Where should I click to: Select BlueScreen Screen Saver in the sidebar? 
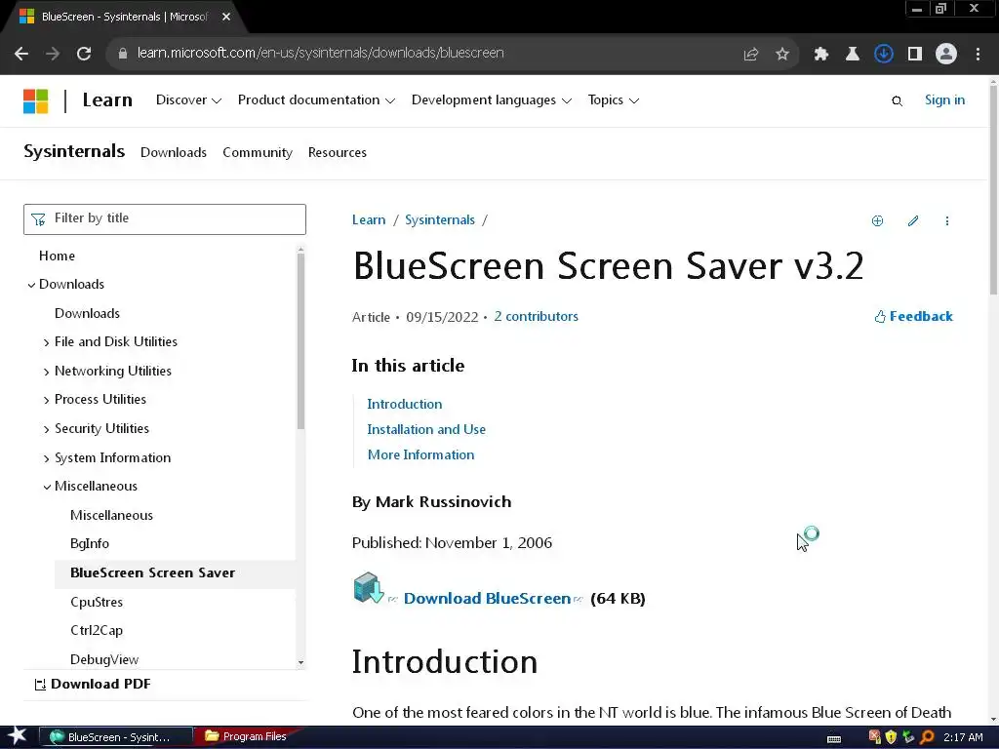[x=153, y=572]
